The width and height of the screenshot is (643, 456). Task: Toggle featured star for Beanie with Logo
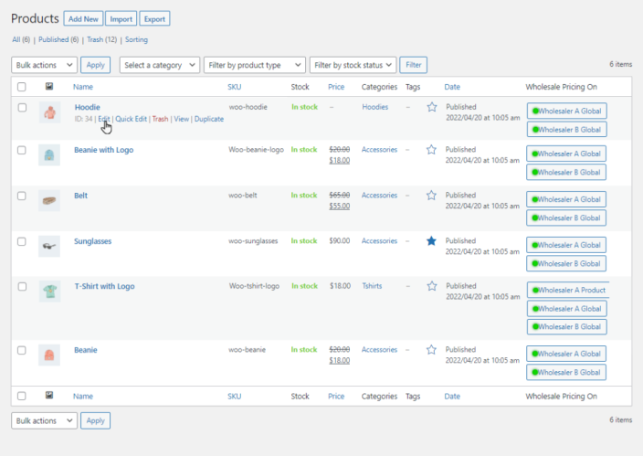pyautogui.click(x=431, y=150)
